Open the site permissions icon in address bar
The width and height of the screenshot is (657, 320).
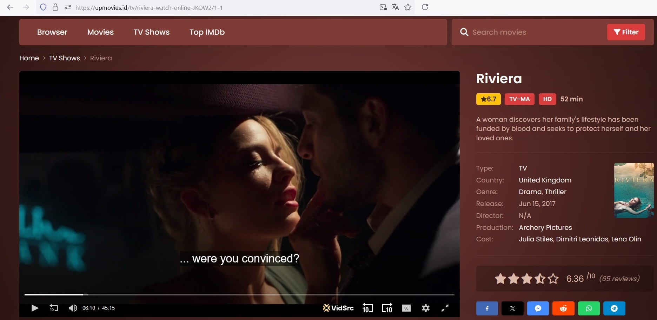click(x=68, y=7)
